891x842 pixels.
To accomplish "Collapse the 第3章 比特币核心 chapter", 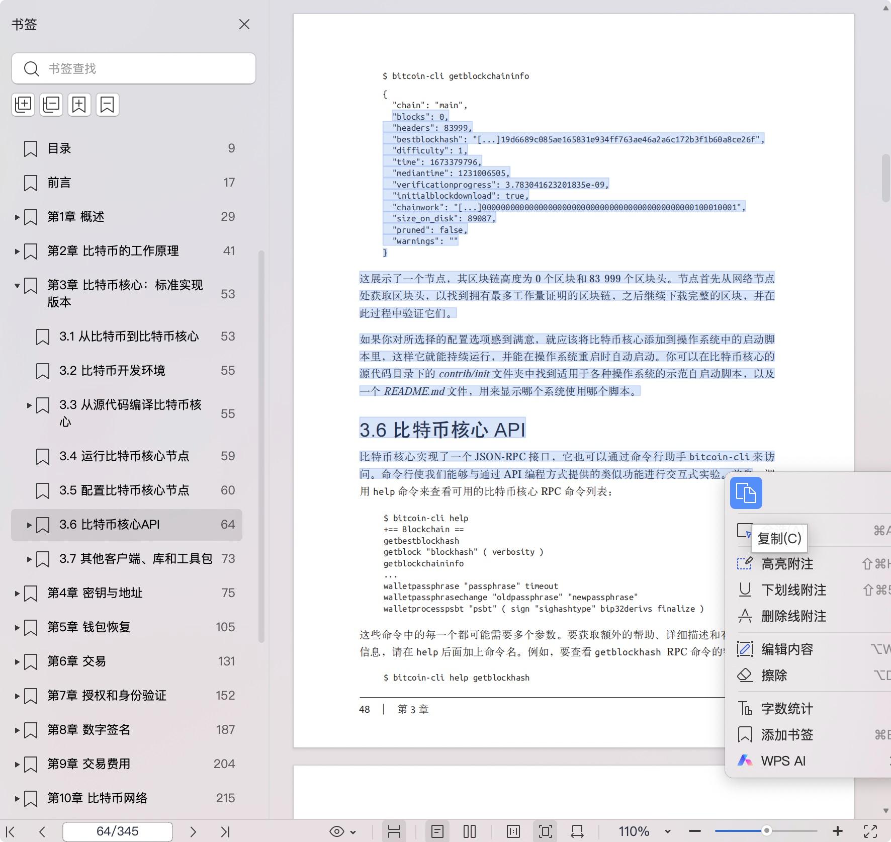I will (17, 286).
